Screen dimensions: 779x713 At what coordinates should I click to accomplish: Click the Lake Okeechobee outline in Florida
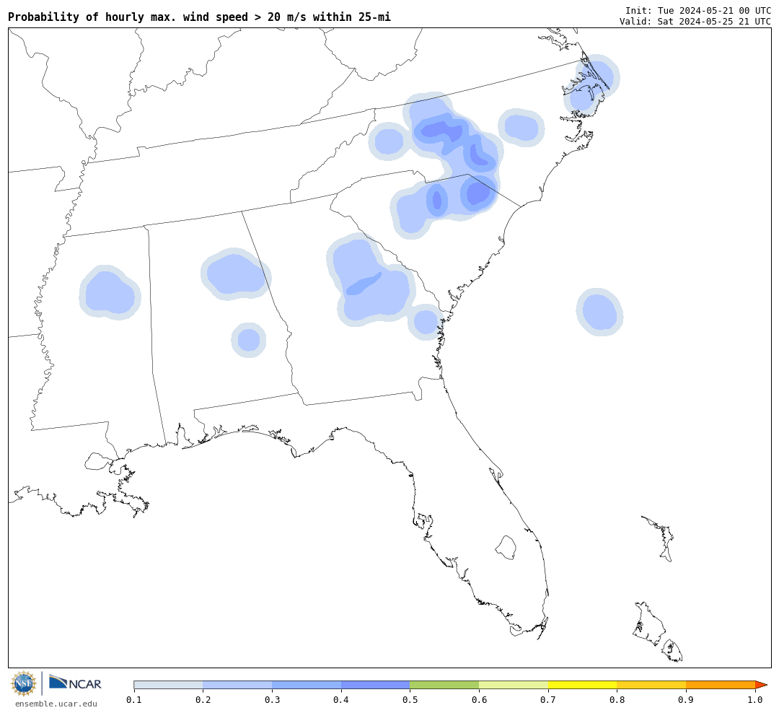coord(506,548)
